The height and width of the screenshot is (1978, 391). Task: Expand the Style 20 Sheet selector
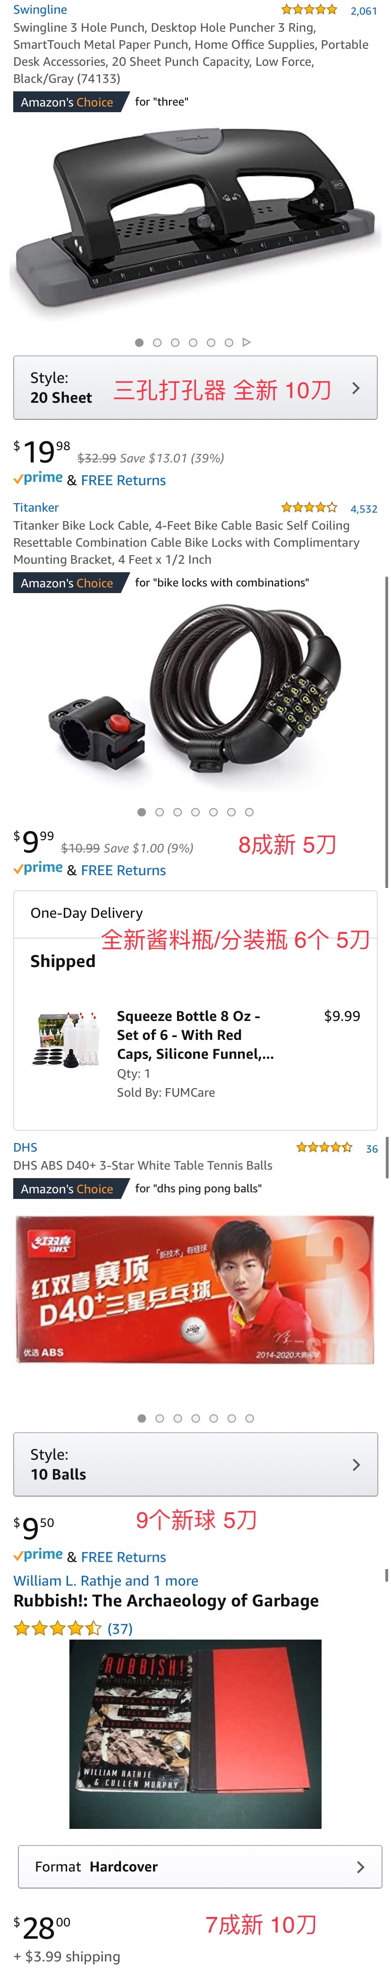[195, 388]
